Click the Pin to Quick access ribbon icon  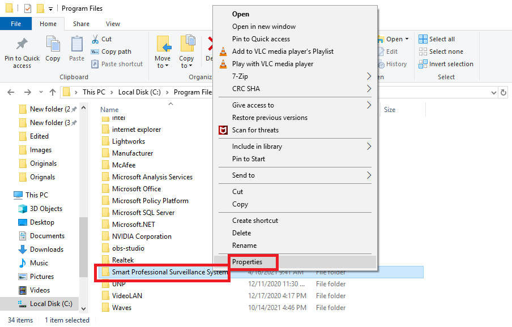pos(22,45)
